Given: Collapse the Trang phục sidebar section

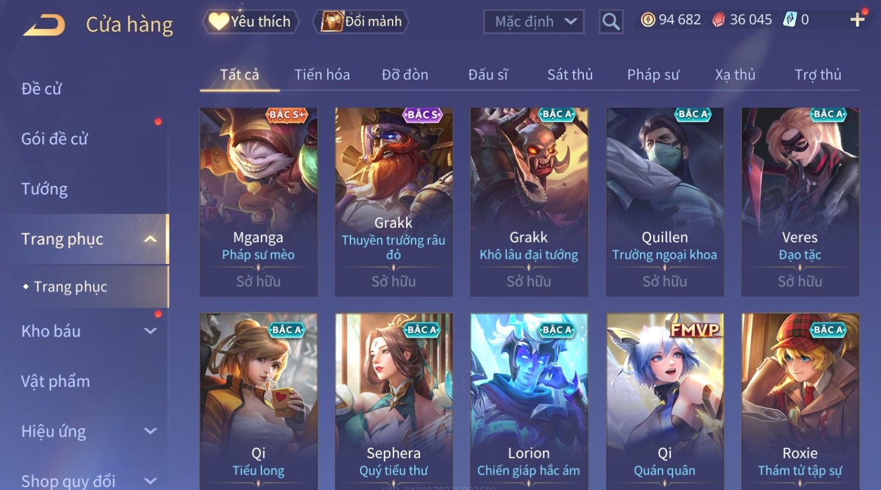Looking at the screenshot, I should (x=150, y=239).
